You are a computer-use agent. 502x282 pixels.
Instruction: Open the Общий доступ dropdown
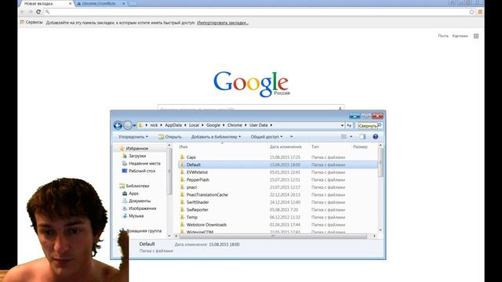(x=267, y=136)
